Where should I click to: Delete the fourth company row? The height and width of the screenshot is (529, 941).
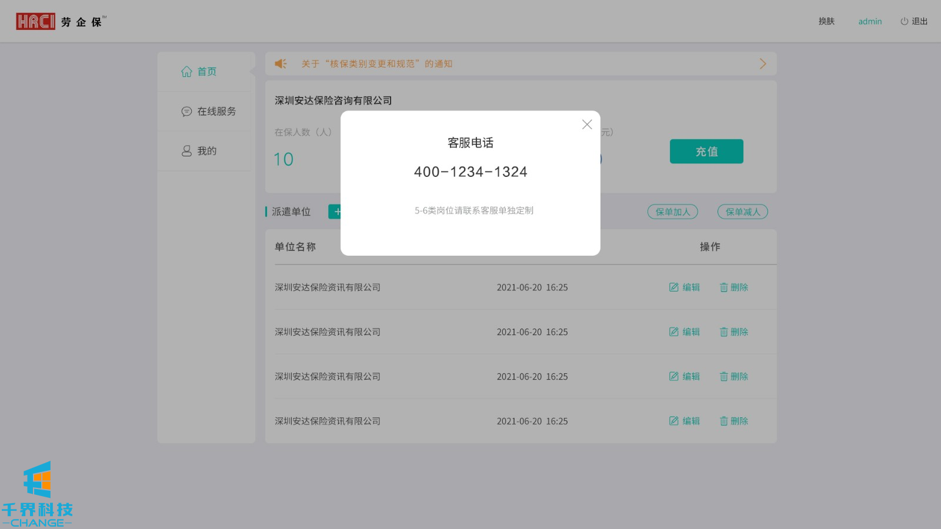click(734, 421)
